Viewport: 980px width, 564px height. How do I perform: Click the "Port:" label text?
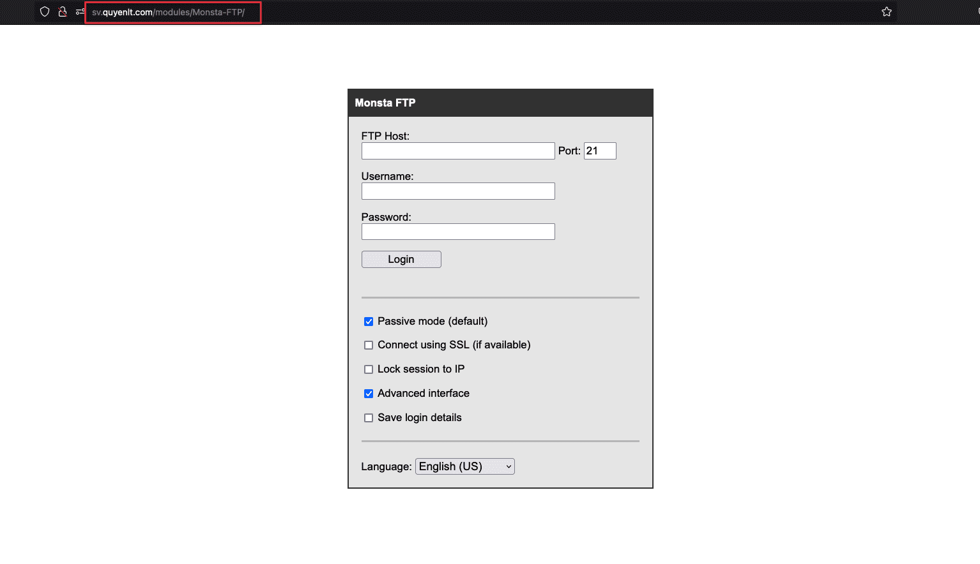[x=569, y=151]
